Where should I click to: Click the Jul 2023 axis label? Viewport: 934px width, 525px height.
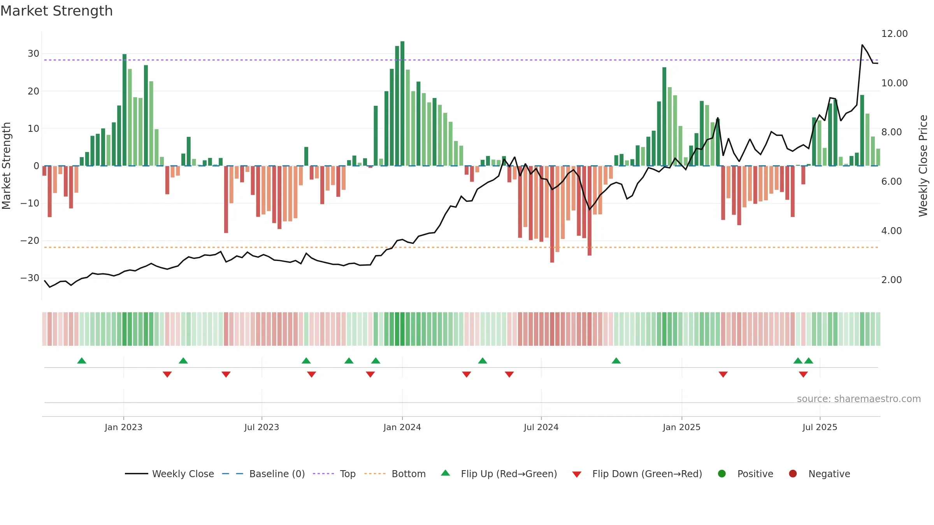(262, 427)
